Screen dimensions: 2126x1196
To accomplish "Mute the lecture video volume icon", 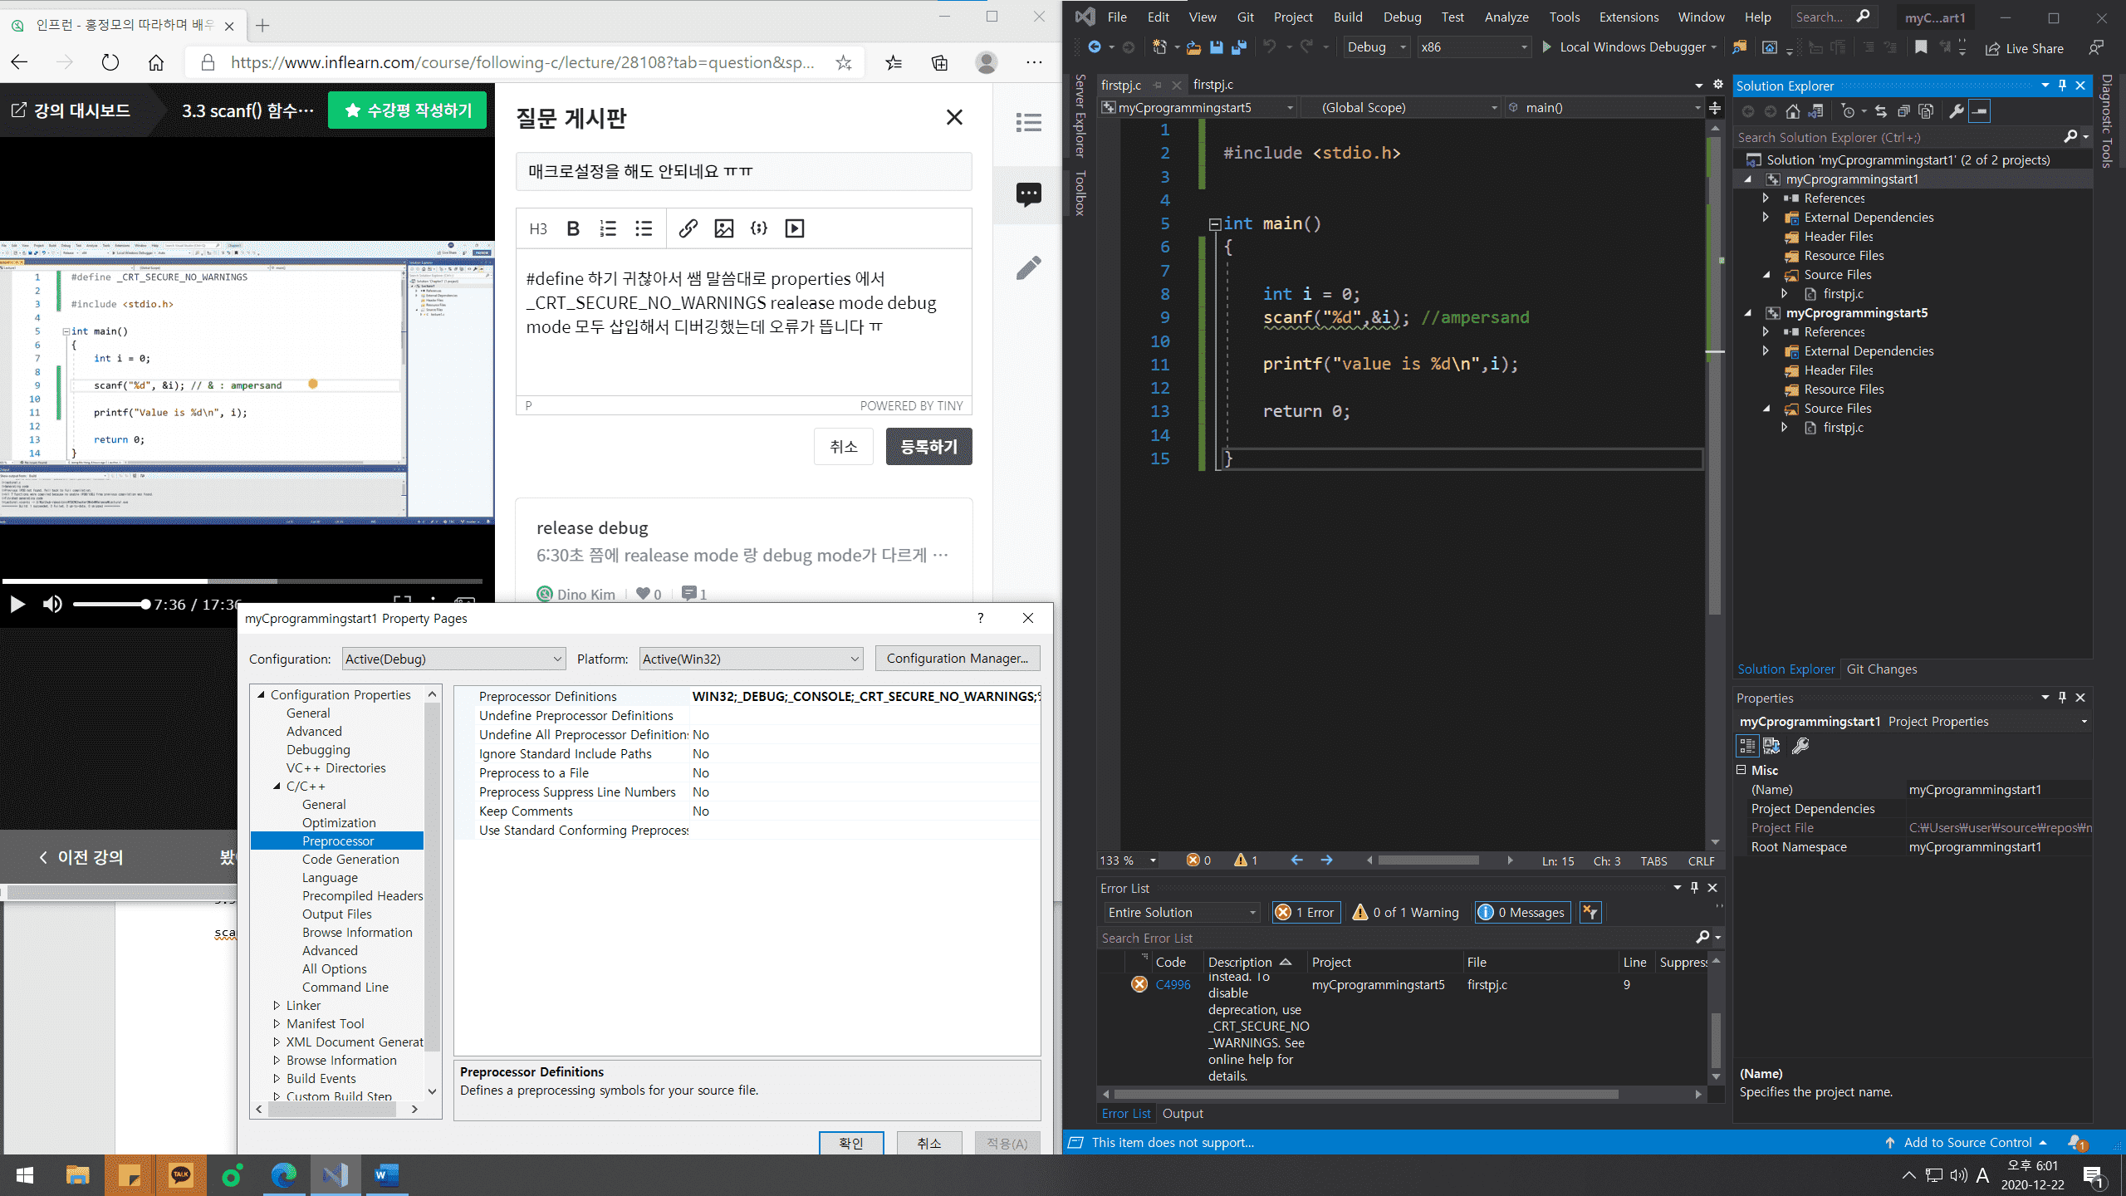I will (x=52, y=604).
